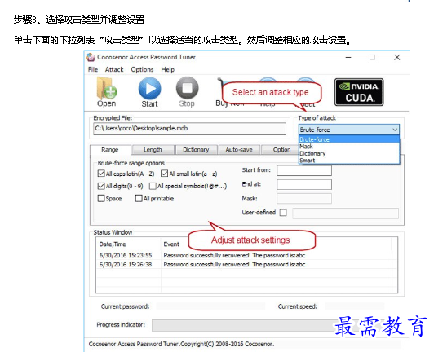Choose Smart from attack type list

point(349,160)
